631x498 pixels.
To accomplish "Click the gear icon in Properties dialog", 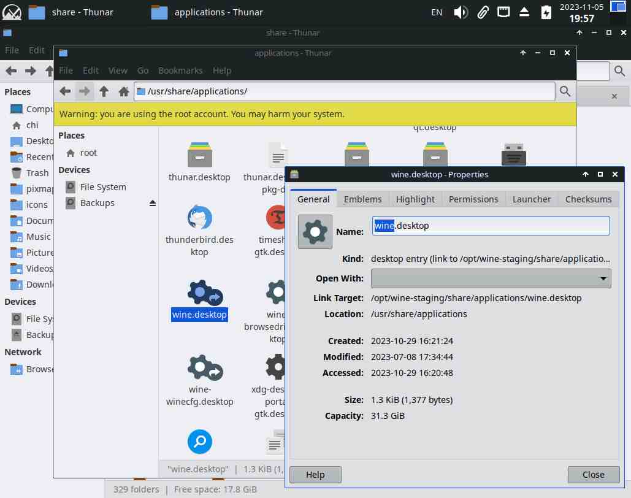I will (x=315, y=232).
